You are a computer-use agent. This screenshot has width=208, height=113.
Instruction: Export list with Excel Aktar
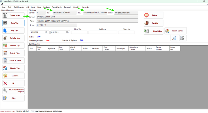click(153, 31)
